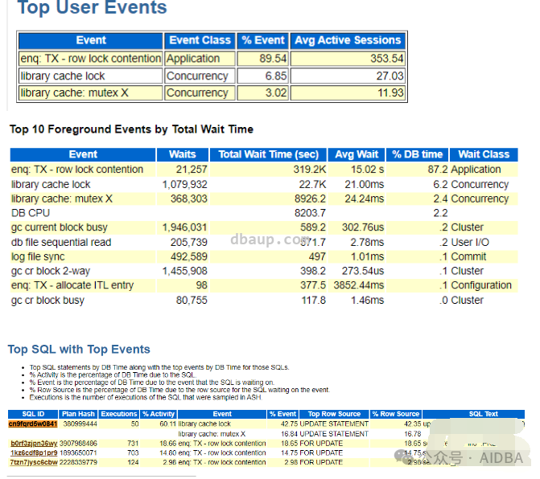Click the 731 executions value
The width and height of the screenshot is (540, 479).
click(133, 444)
